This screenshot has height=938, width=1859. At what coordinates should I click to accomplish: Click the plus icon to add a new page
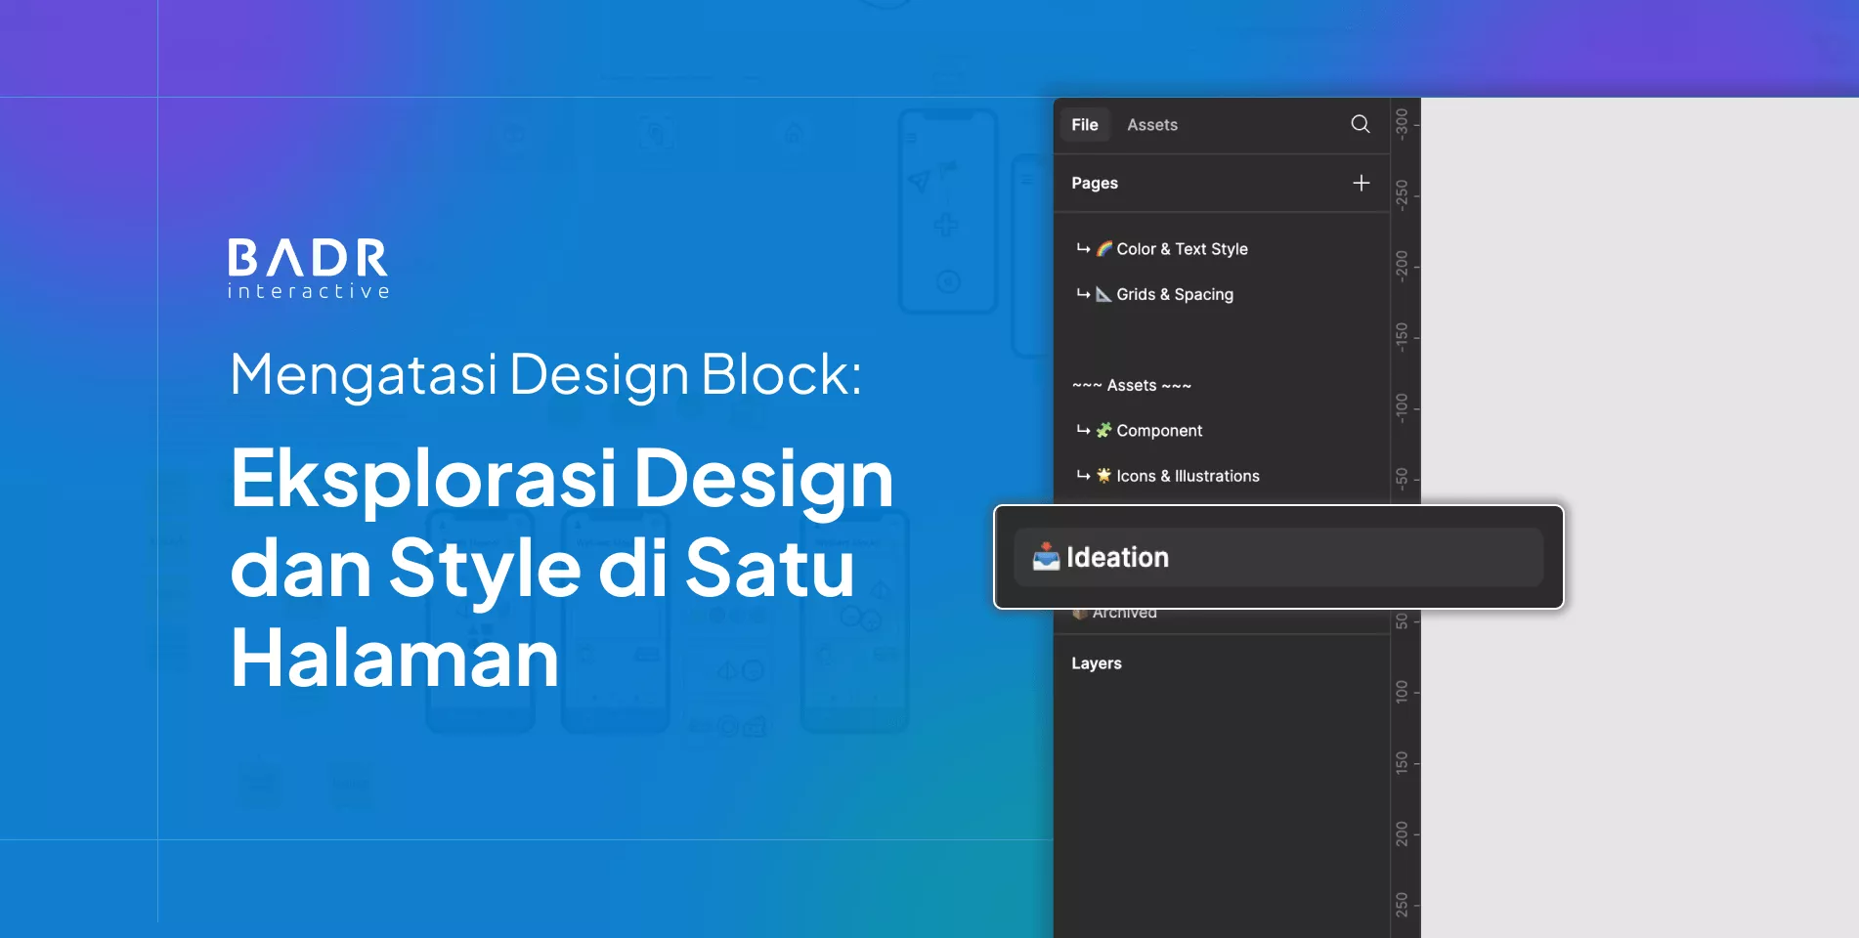(x=1361, y=183)
